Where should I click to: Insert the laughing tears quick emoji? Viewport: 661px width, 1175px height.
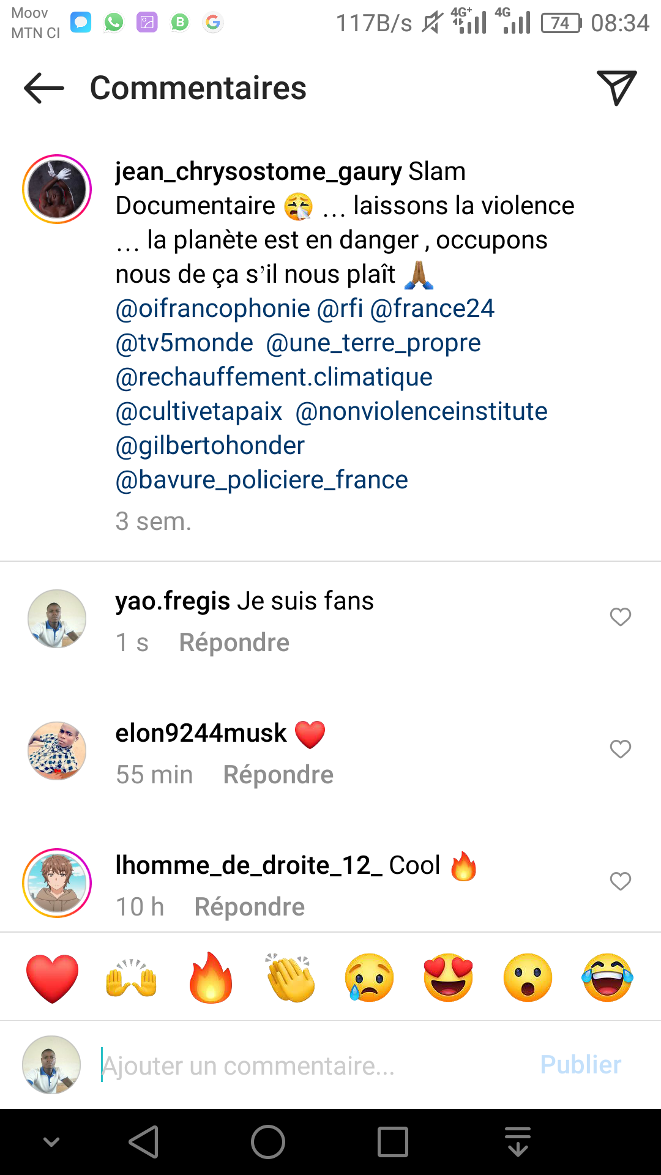[607, 978]
